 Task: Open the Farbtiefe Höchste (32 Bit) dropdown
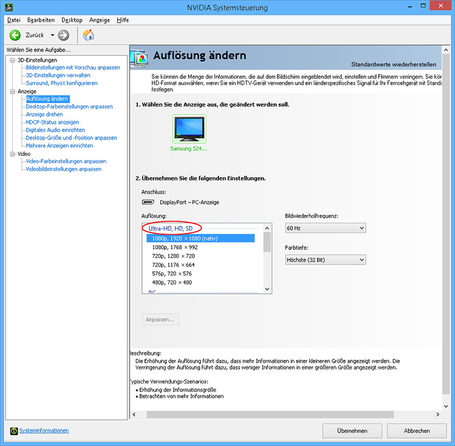click(325, 260)
